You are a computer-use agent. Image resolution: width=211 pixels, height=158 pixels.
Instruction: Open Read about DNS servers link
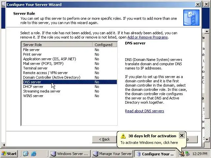tap(144, 111)
